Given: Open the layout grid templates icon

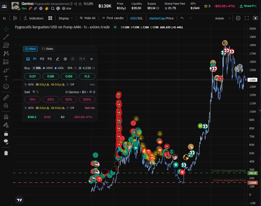Looking at the screenshot, I should 50,18.
